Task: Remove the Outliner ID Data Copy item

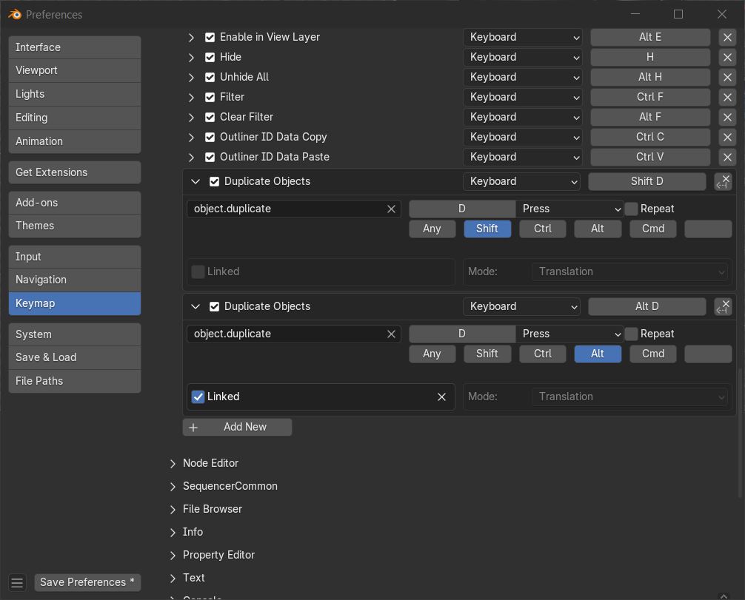Action: (727, 137)
